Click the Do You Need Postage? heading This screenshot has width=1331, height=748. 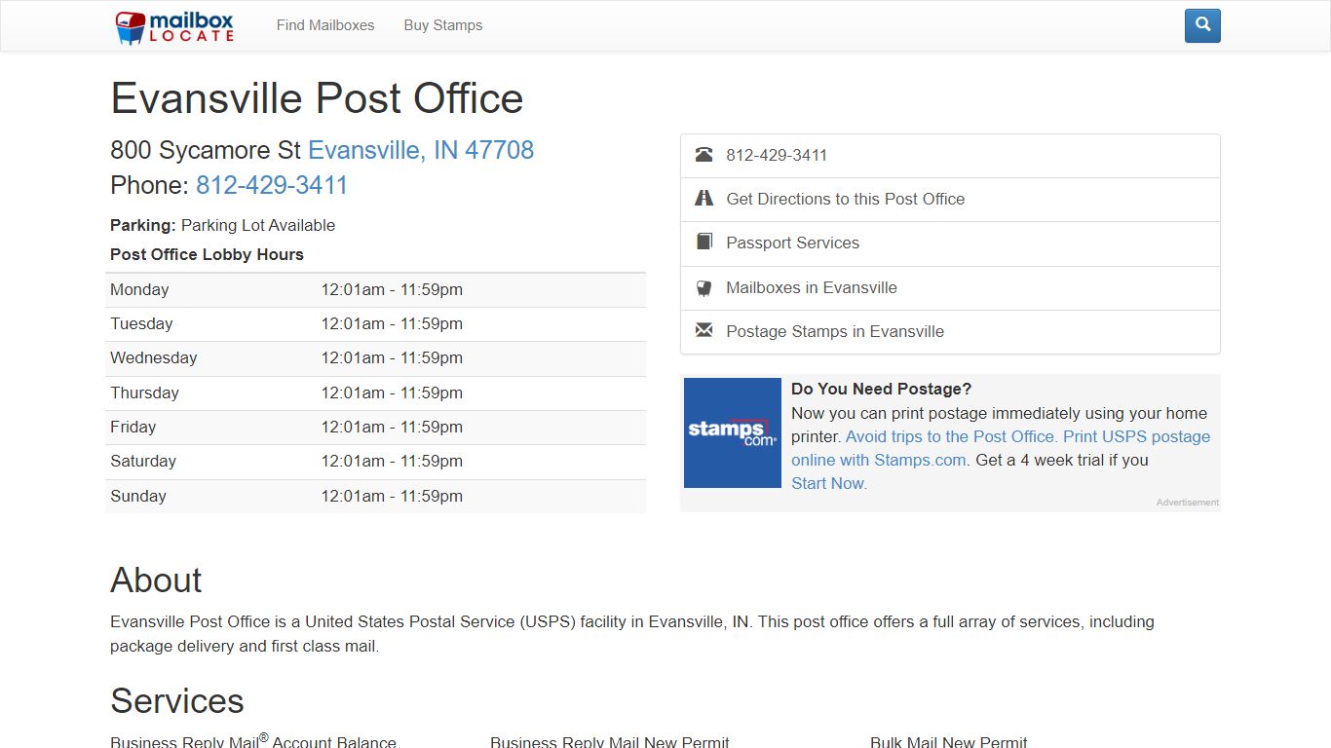pos(882,389)
